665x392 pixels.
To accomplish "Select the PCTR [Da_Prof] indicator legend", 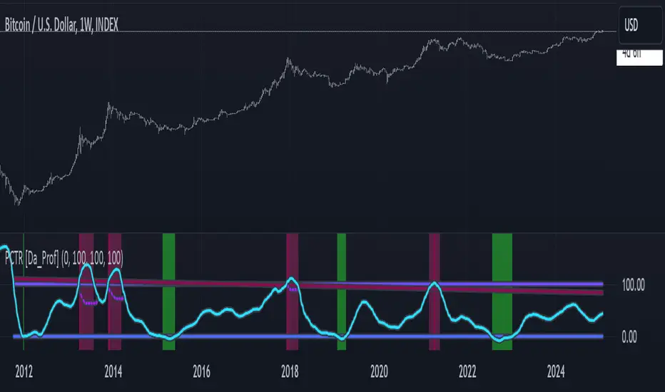I will [64, 258].
